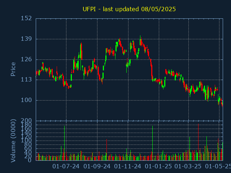
Task: Click the tall green volume bar before 01-01-25
Action: click(x=152, y=143)
